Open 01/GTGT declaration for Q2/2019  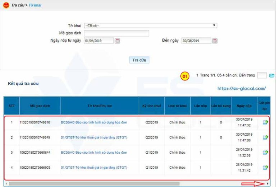(94, 137)
